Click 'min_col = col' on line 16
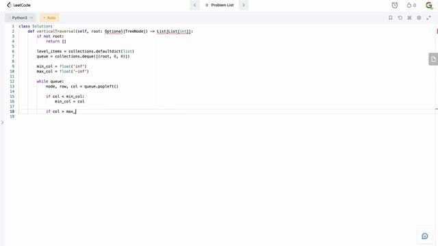This screenshot has width=438, height=246. tap(70, 102)
